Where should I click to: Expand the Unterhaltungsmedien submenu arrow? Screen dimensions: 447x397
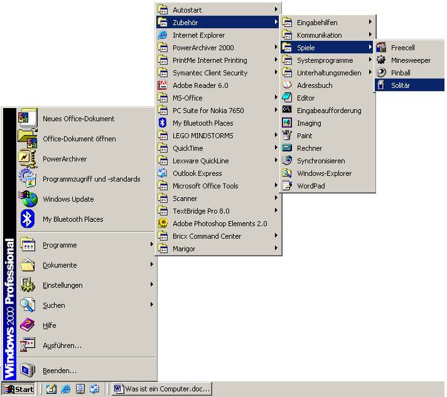pyautogui.click(x=370, y=72)
